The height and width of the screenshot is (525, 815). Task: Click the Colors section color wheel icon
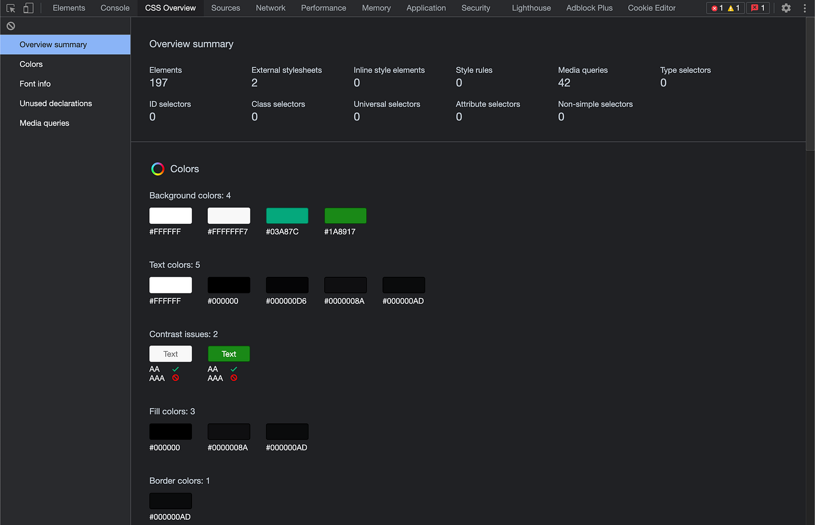coord(158,169)
